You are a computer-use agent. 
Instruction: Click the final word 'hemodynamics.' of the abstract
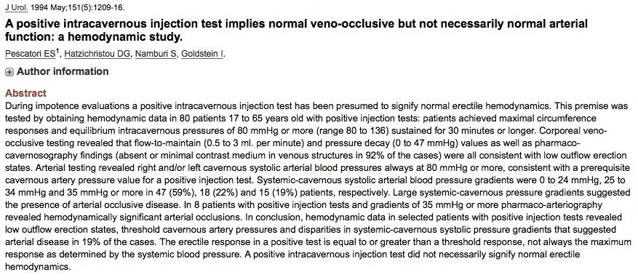[39, 267]
